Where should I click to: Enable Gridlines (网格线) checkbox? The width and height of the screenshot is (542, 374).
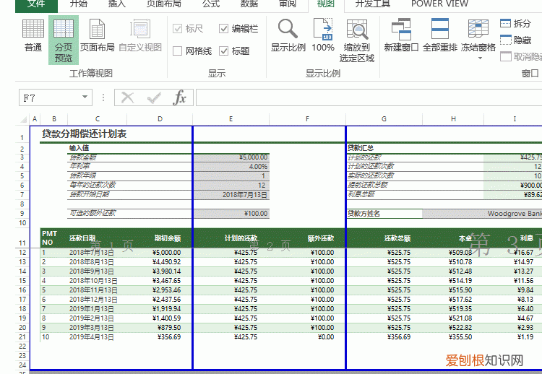[177, 51]
